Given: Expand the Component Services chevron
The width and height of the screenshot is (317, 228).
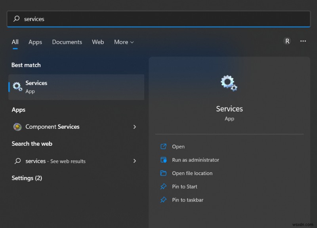Looking at the screenshot, I should pos(135,127).
